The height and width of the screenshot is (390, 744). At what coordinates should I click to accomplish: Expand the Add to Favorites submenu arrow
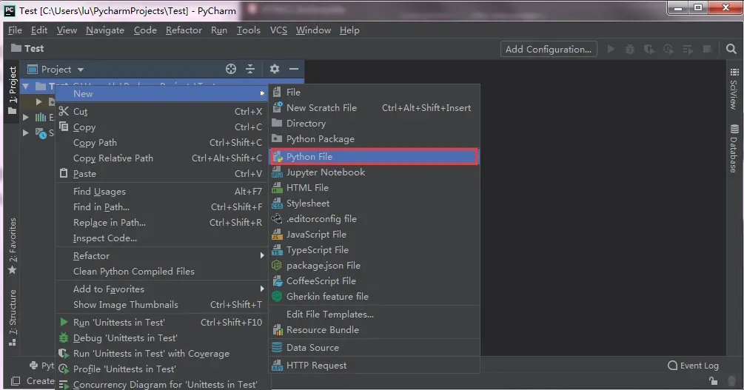tap(262, 289)
